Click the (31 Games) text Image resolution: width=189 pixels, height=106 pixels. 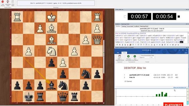pyautogui.click(x=128, y=81)
